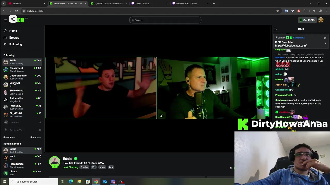Click the Crookyuk username in chat
Image resolution: width=330 pixels, height=185 pixels.
pos(281,100)
